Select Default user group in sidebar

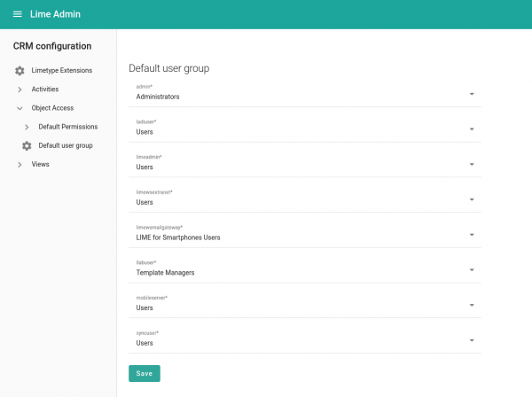point(66,145)
